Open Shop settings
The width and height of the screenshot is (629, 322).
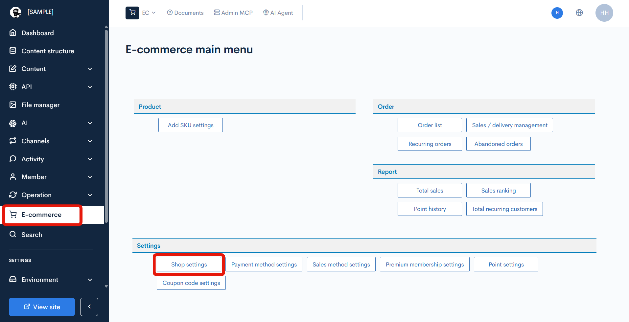tap(189, 264)
